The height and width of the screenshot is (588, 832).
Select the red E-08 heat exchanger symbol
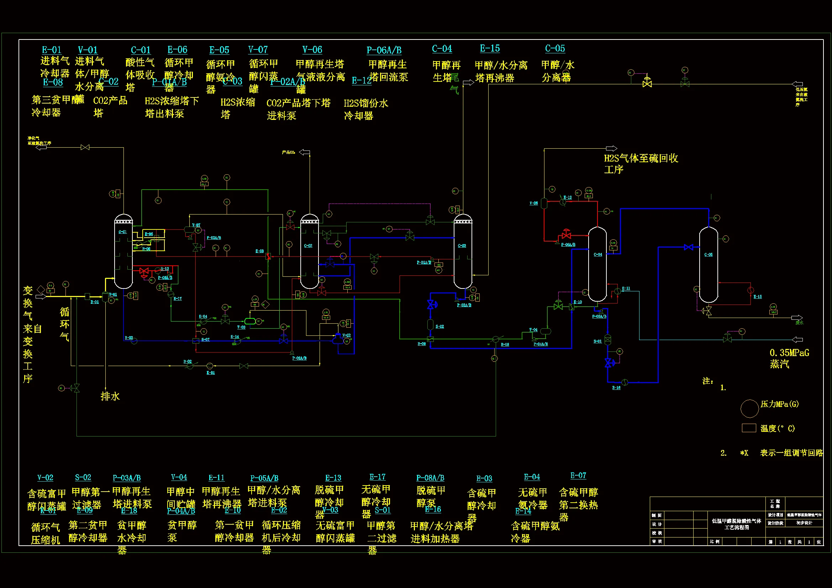(268, 256)
